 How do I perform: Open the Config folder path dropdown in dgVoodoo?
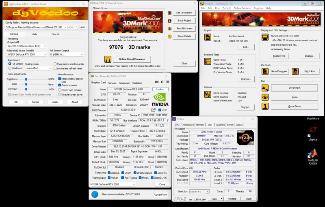(x=65, y=27)
